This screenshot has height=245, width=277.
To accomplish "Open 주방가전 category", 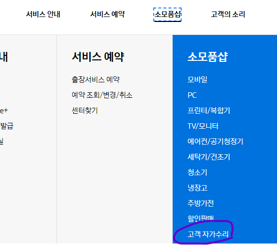I will [x=201, y=203].
